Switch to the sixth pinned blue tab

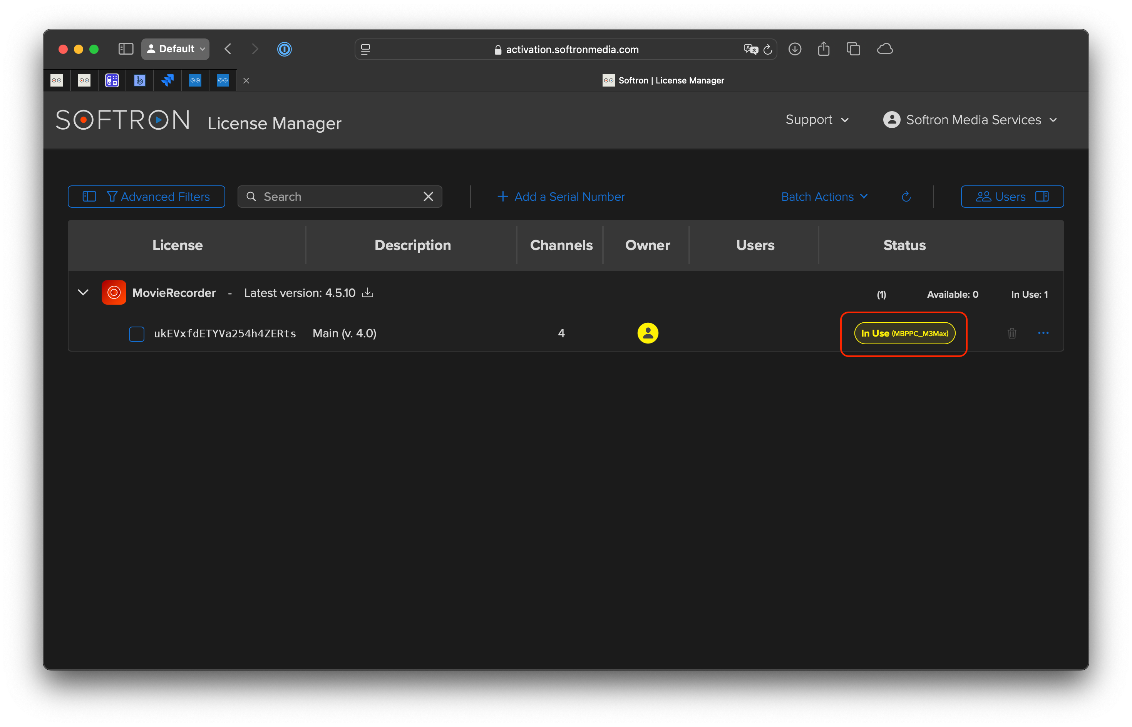pos(195,81)
